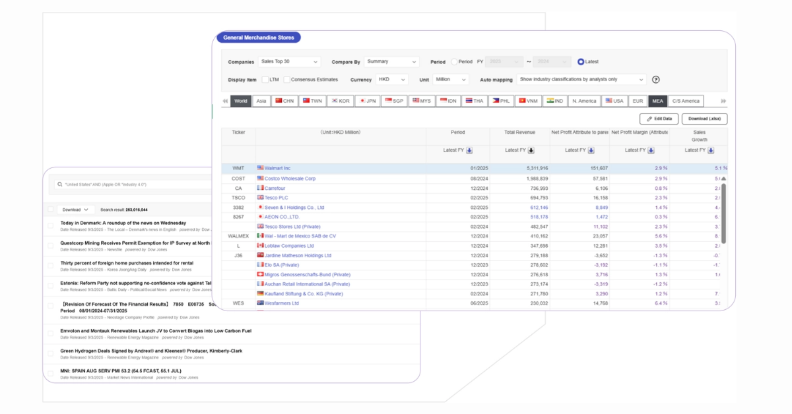Click the search magnifier icon in news panel
Viewport: 792px width, 414px height.
click(x=60, y=185)
